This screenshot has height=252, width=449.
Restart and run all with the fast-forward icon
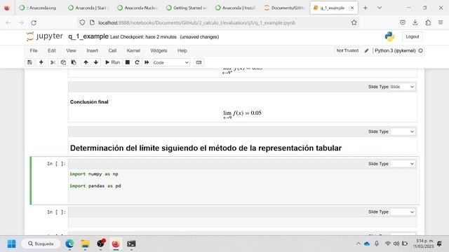[147, 62]
